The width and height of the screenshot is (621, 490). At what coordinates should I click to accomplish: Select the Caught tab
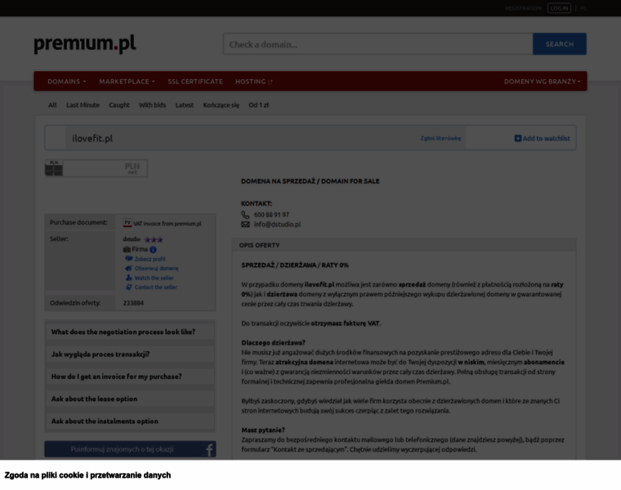point(119,105)
